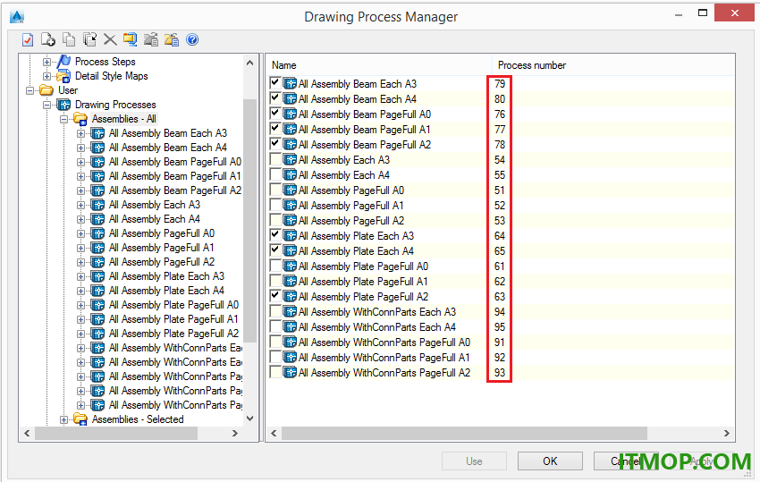760x482 pixels.
Task: Click process number 79
Action: point(500,84)
